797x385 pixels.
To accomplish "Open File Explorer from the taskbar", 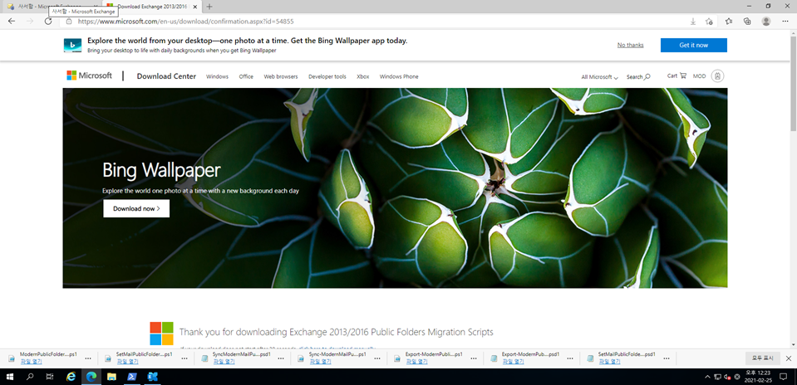I will [x=111, y=377].
